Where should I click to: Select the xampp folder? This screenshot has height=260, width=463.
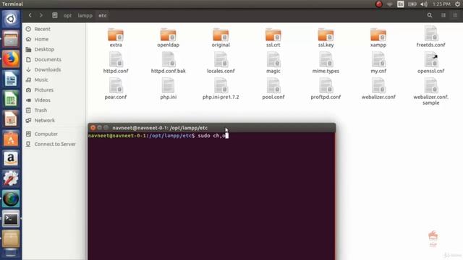378,38
